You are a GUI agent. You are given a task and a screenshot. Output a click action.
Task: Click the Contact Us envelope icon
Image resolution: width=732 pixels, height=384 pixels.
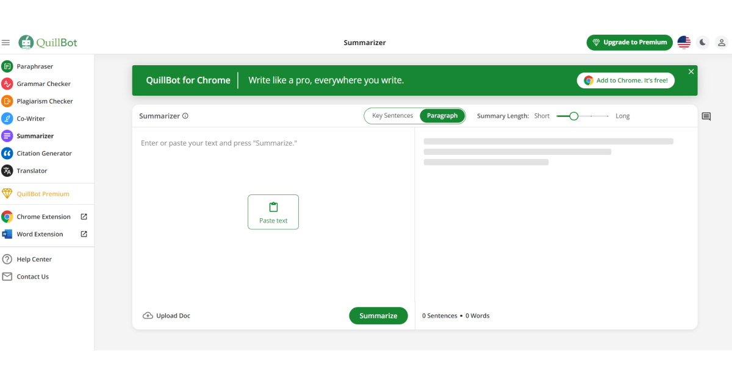point(7,277)
